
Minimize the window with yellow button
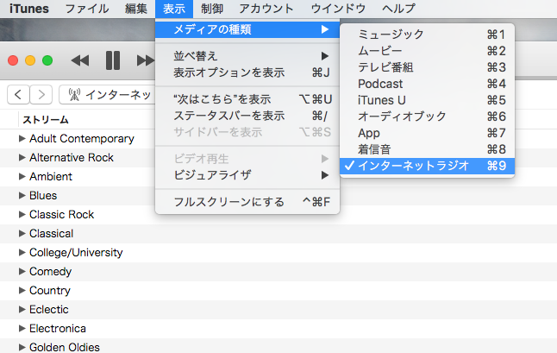click(x=30, y=60)
